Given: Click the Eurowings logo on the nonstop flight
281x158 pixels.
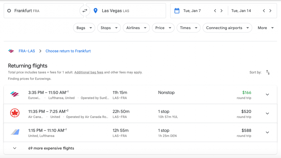Looking at the screenshot, I should point(15,94).
